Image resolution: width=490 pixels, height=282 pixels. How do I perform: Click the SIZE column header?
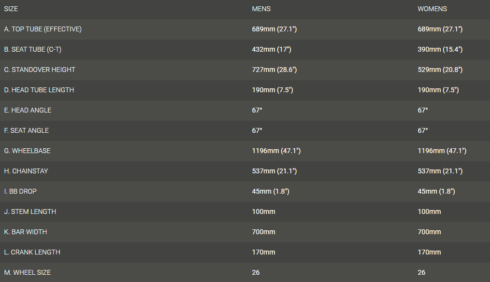pos(11,9)
